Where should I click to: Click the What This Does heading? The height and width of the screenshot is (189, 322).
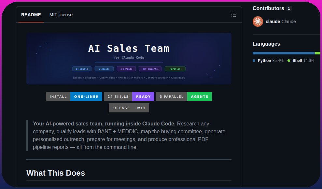click(x=56, y=173)
